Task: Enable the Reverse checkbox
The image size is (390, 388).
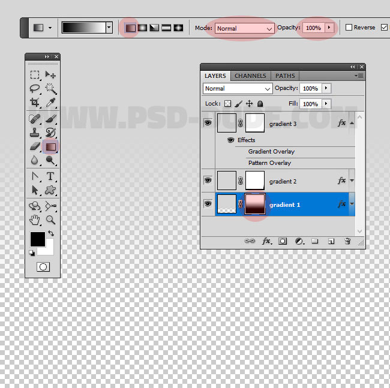Action: point(349,28)
